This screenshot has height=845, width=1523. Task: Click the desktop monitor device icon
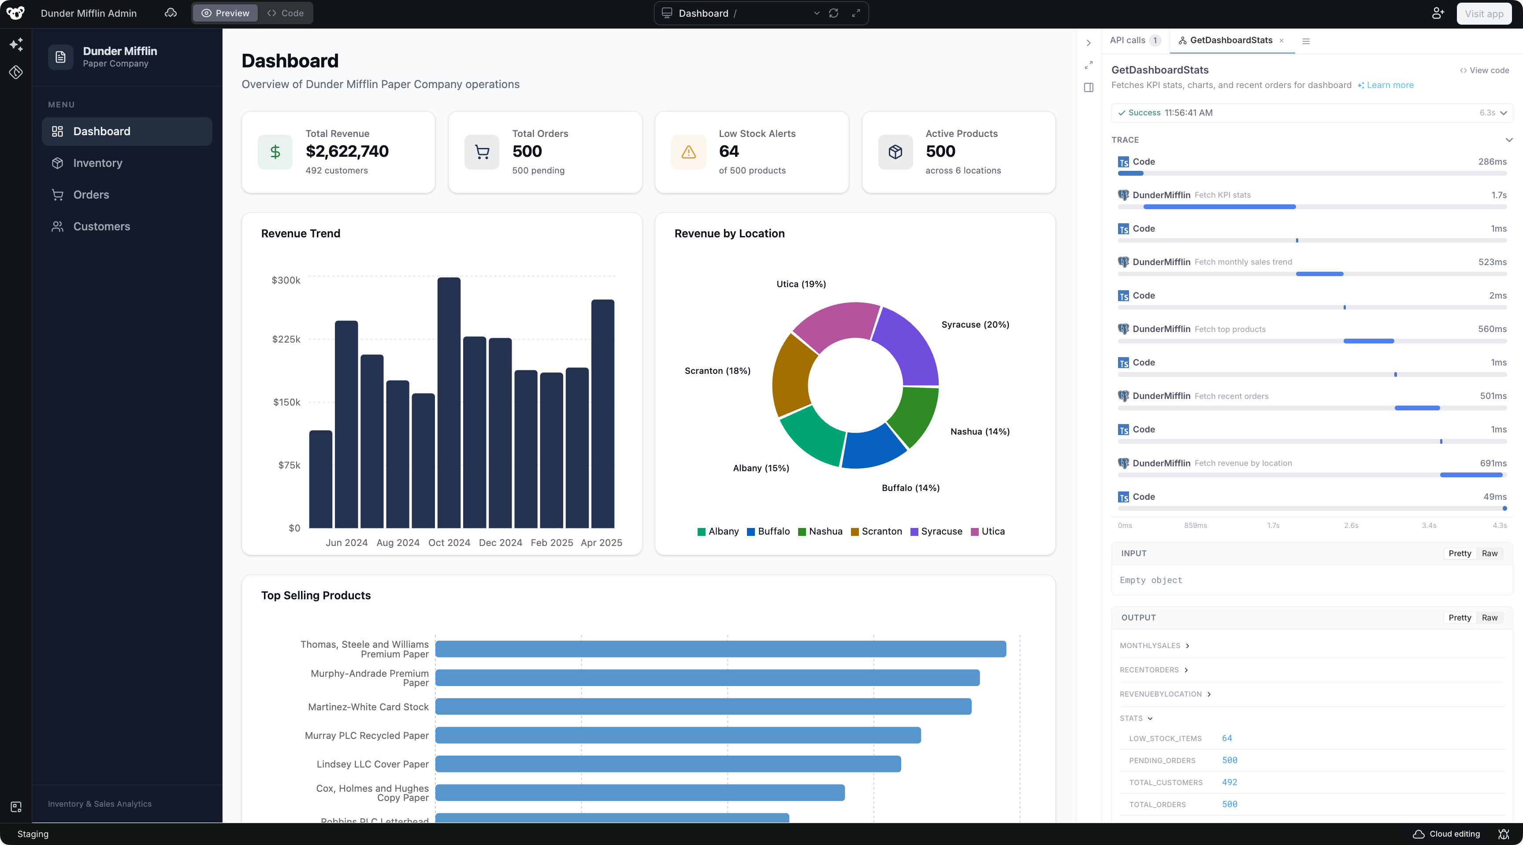click(667, 13)
